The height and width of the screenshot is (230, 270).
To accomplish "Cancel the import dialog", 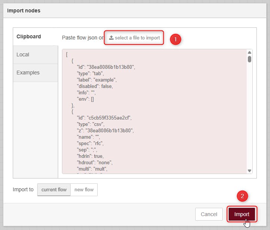I will 209,214.
